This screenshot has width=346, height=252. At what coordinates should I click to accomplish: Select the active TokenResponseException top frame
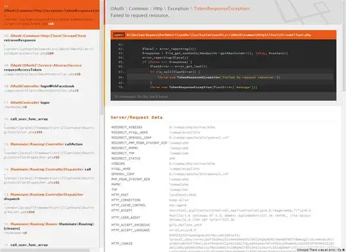[x=49, y=15]
